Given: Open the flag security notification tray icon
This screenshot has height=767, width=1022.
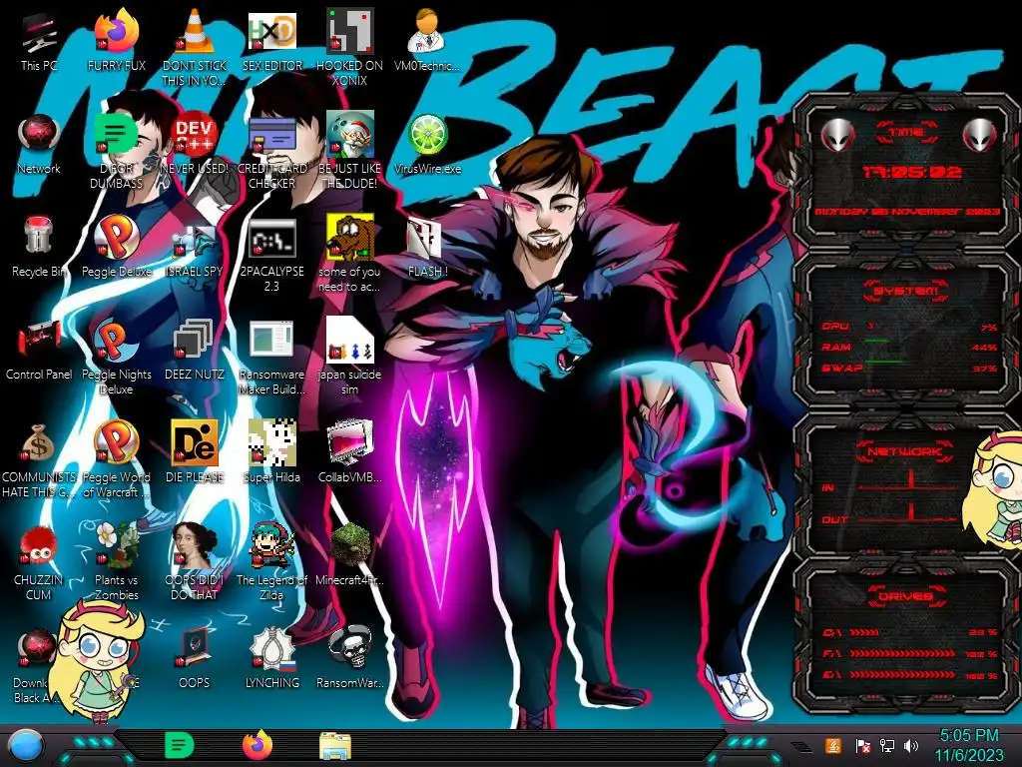Looking at the screenshot, I should click(863, 746).
